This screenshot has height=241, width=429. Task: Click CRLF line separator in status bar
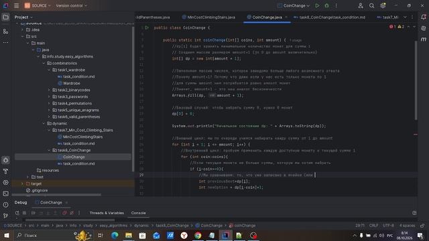click(x=373, y=226)
